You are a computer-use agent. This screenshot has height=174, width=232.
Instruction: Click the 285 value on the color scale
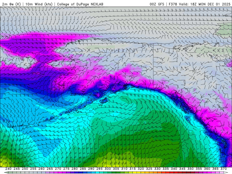click(83, 169)
